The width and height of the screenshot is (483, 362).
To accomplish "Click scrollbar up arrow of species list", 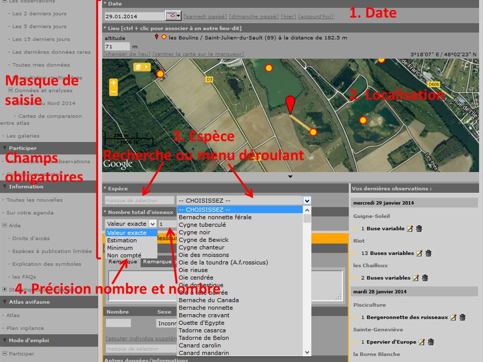I will [x=307, y=210].
